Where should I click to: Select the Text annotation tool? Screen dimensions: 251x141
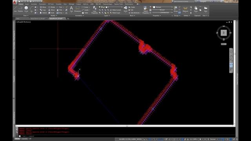pos(71,9)
